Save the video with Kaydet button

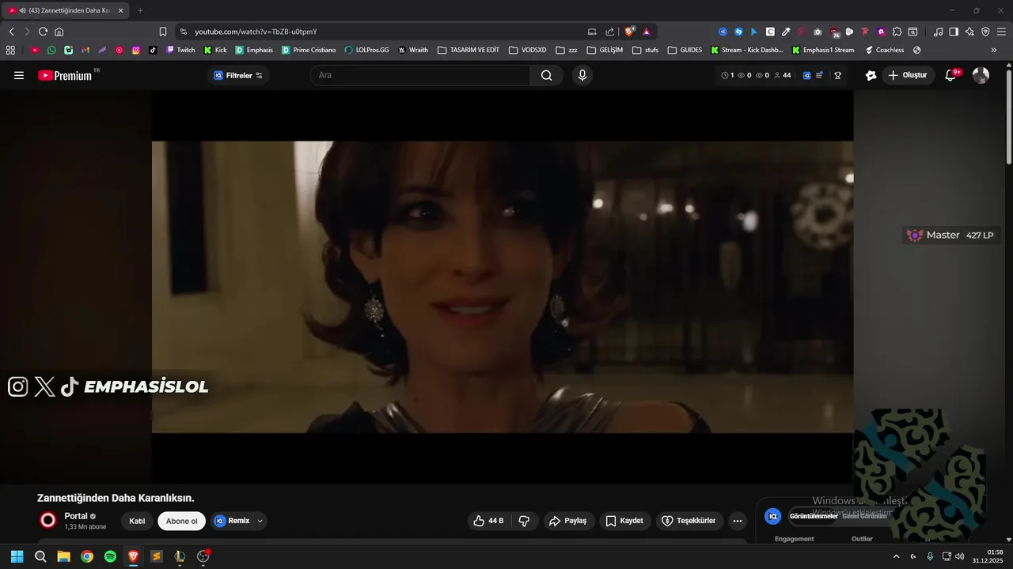coord(624,521)
